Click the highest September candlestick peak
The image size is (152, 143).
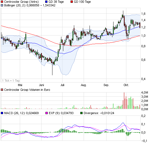[x=123, y=14]
